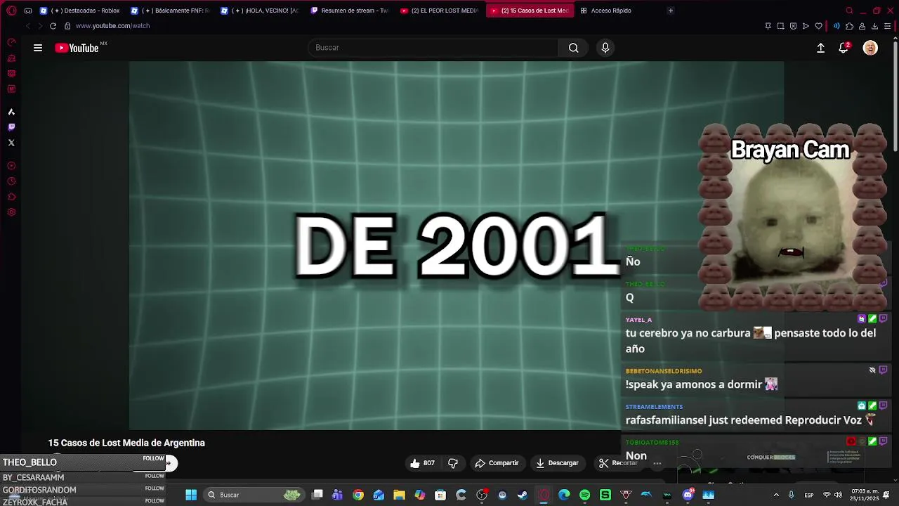Open the YouTube account avatar menu
The height and width of the screenshot is (506, 899).
coord(870,48)
